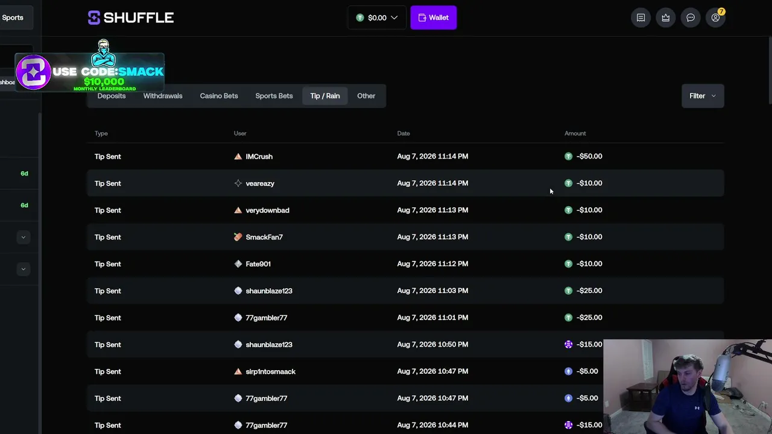
Task: Click coin icon next to -$25.00 at 11:03 PM
Action: pyautogui.click(x=568, y=291)
